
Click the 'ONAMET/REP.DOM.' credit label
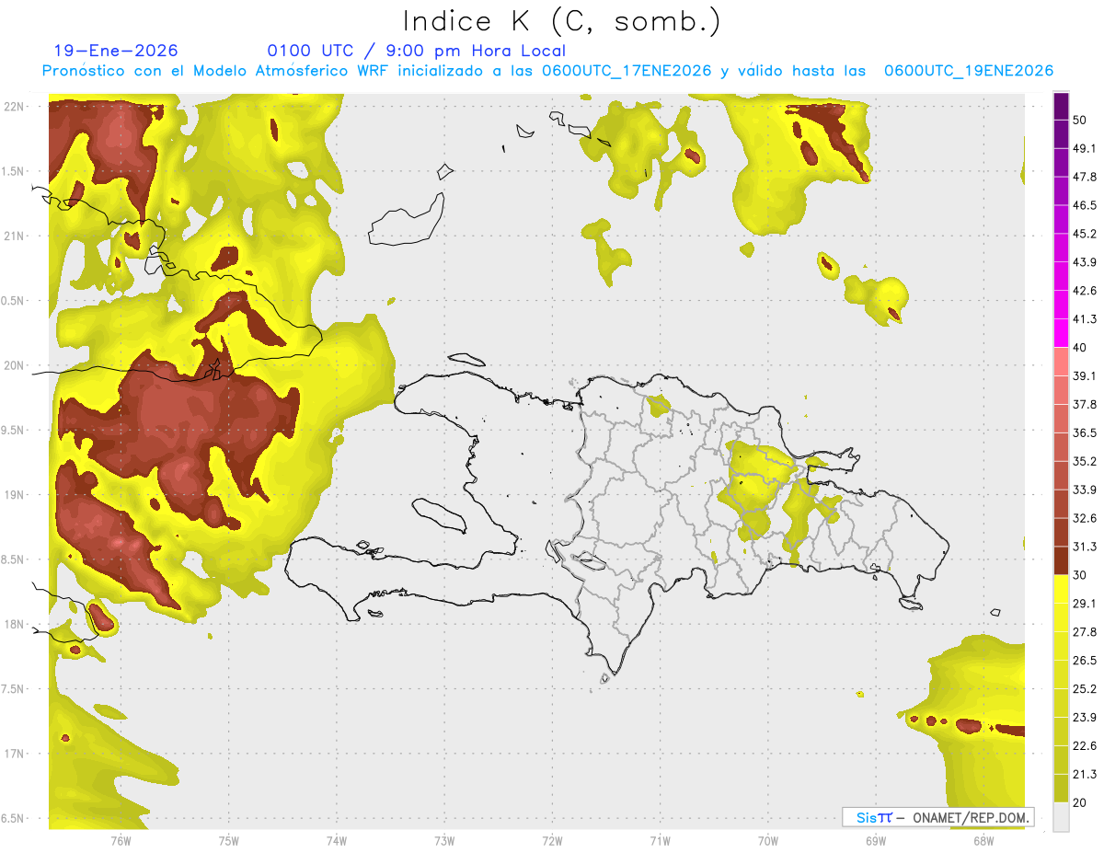click(969, 817)
